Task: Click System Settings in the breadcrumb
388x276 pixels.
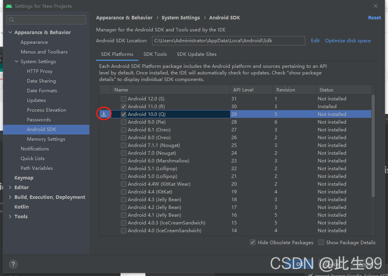Action: coord(181,18)
